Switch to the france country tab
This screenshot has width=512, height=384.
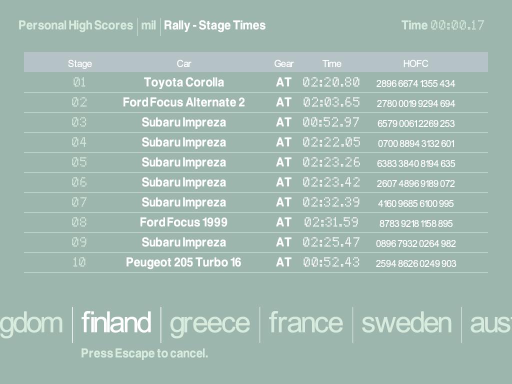pos(306,323)
